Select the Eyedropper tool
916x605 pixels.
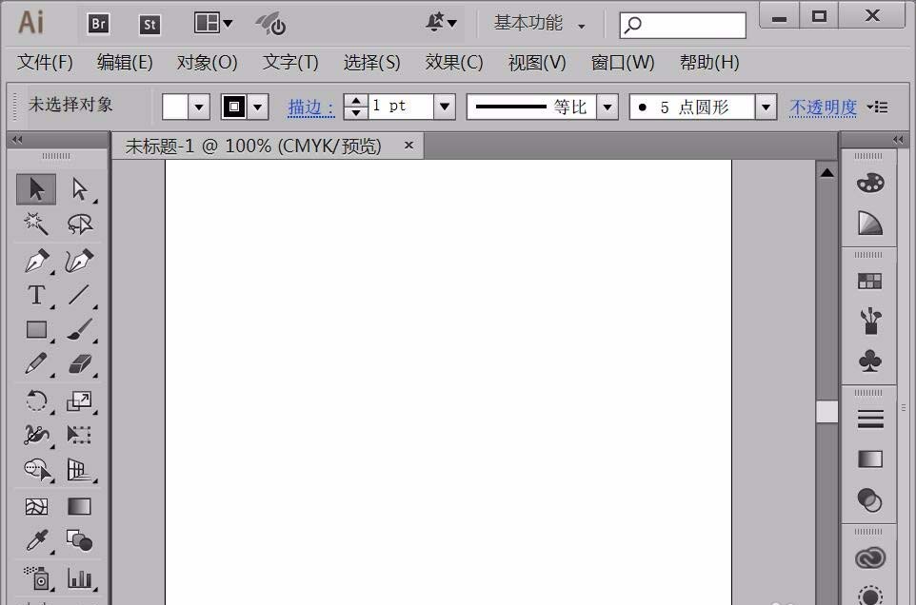pos(36,541)
